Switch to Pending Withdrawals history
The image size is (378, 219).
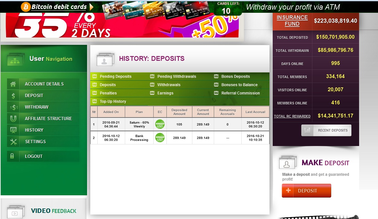coord(176,77)
